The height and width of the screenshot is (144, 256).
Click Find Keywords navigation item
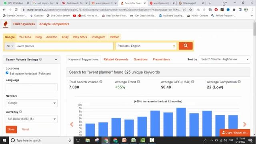pos(24,24)
